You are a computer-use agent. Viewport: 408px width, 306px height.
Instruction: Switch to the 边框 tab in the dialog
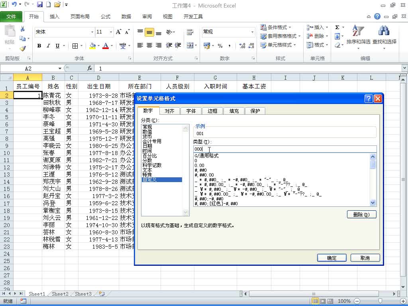pos(212,111)
